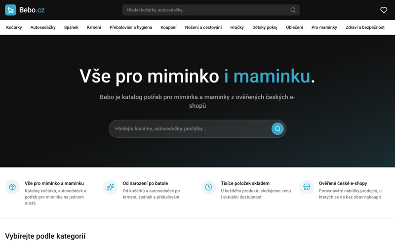395x247 pixels.
Task: Select the Pro maminky menu item
Action: point(324,27)
